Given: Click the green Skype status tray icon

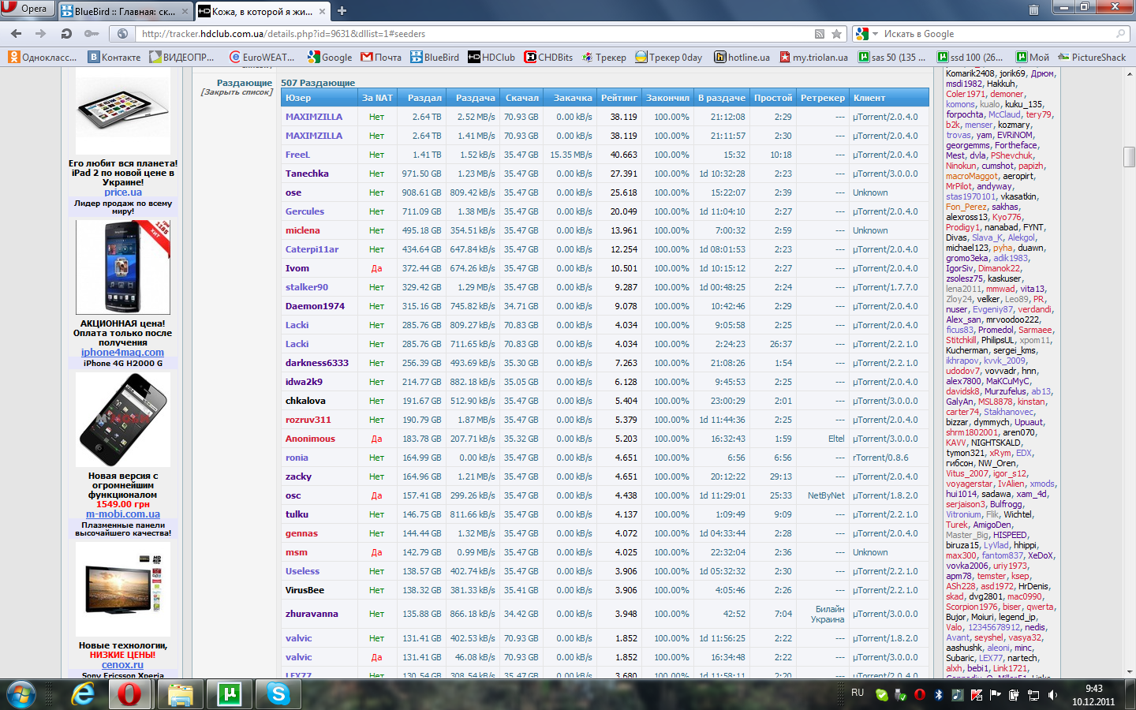Looking at the screenshot, I should click(x=882, y=695).
